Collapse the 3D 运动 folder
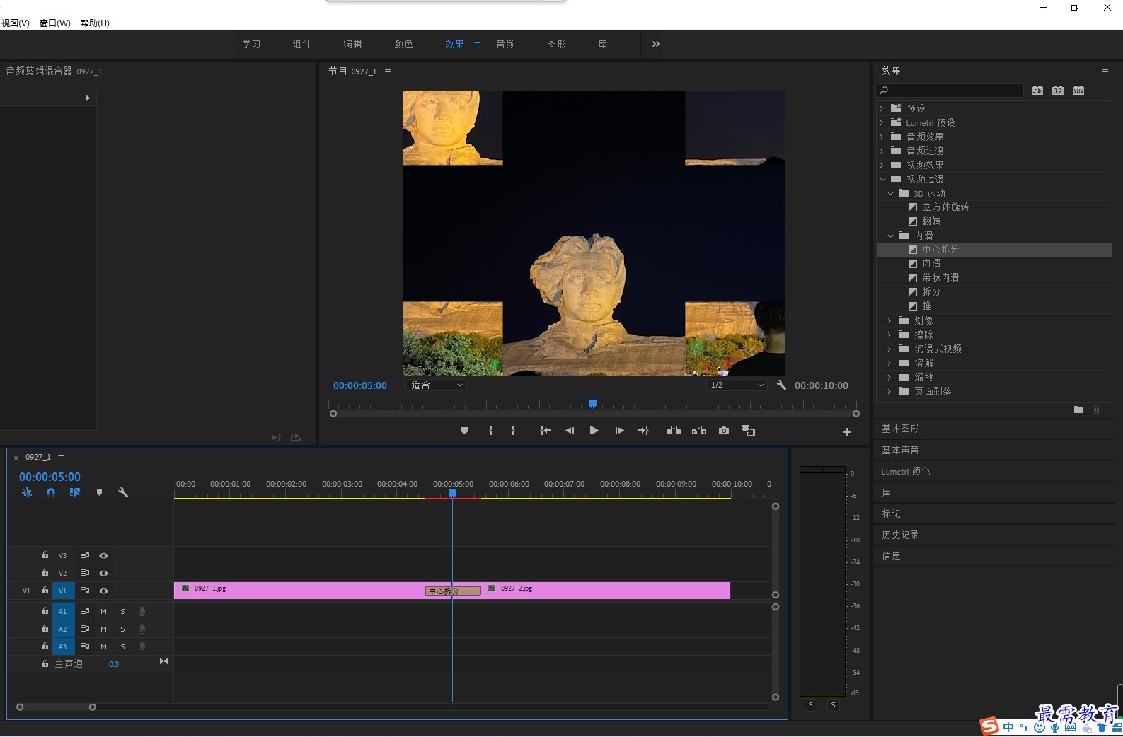This screenshot has width=1123, height=737. coord(890,193)
